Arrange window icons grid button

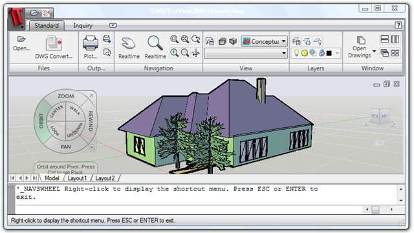(x=395, y=53)
